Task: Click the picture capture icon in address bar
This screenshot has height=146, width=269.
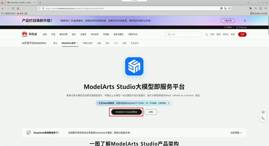Action: coord(225,8)
